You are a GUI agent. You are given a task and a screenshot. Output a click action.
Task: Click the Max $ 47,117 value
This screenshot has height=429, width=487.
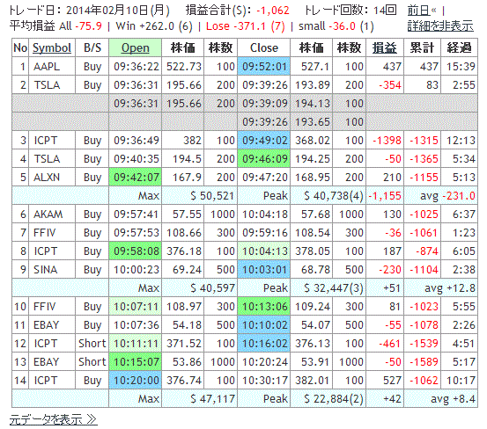212,398
